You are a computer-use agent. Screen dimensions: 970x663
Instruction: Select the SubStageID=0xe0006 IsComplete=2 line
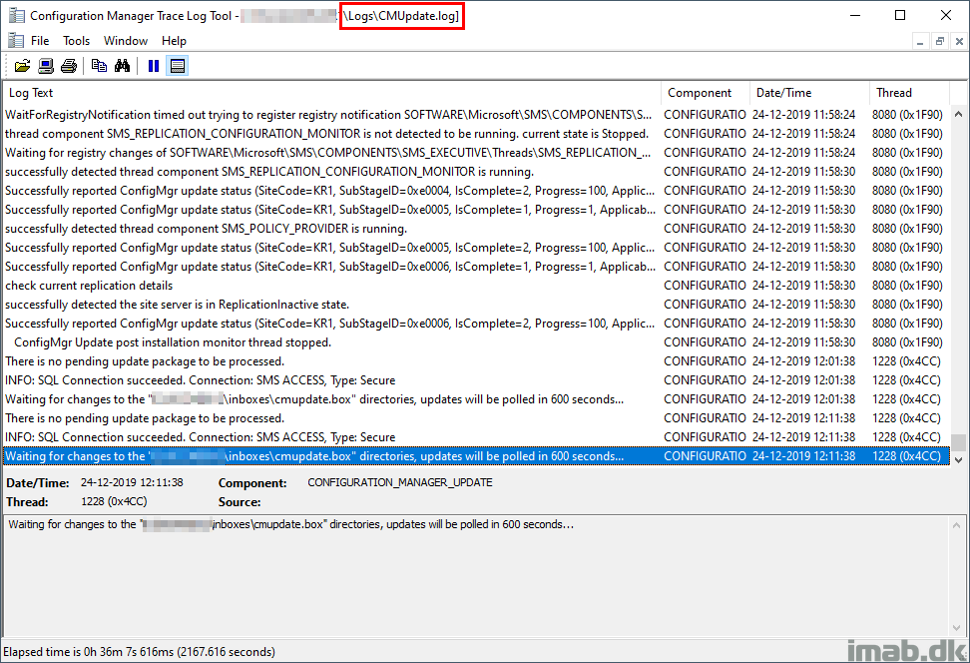pos(476,324)
